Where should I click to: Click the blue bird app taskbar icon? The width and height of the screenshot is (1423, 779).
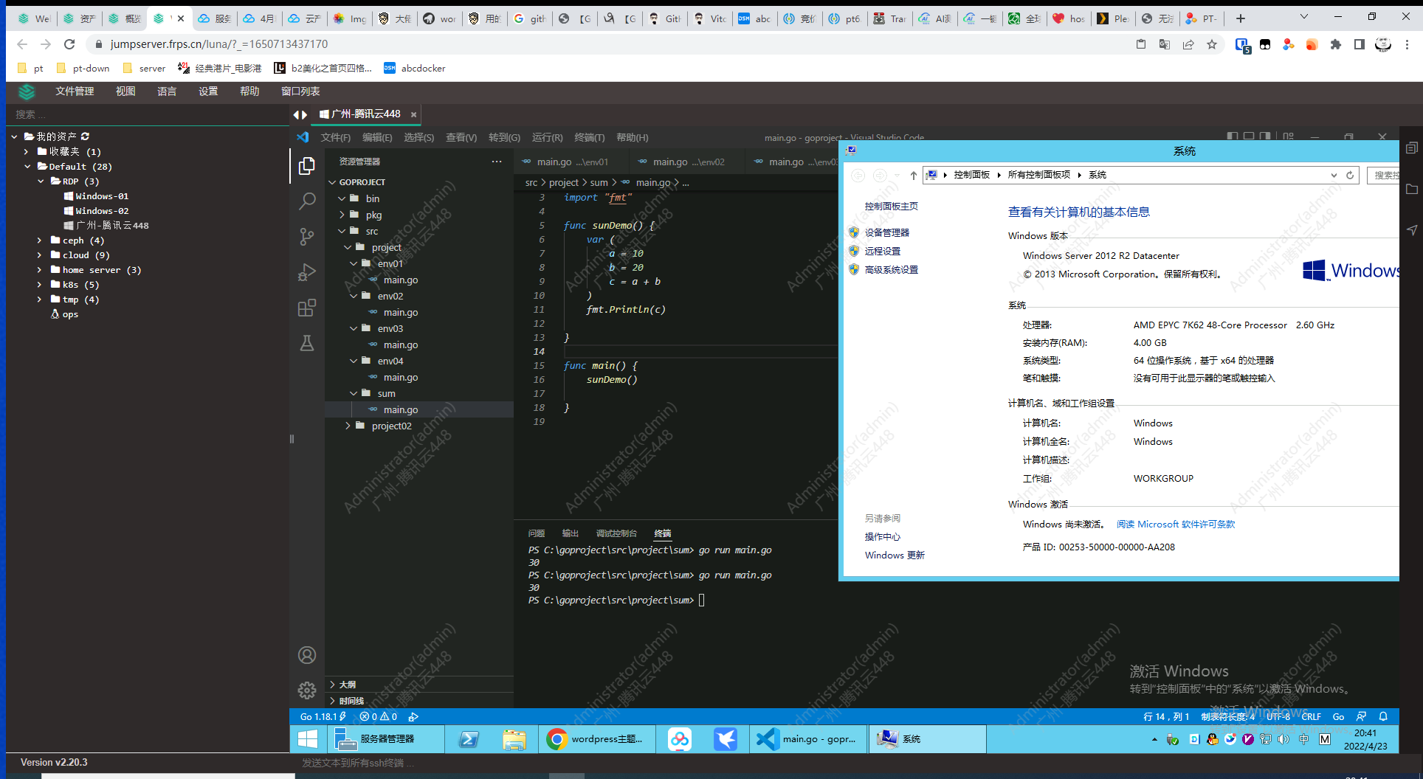pos(726,738)
